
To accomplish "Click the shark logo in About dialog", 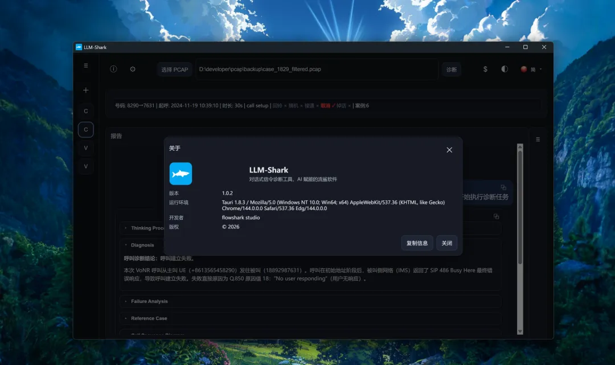I will [x=181, y=173].
